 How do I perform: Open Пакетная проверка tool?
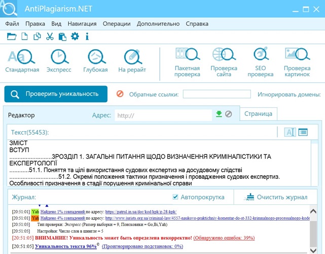pyautogui.click(x=187, y=62)
